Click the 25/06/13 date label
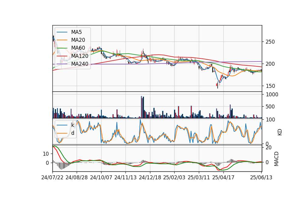The width and height of the screenshot is (291, 209). click(261, 177)
